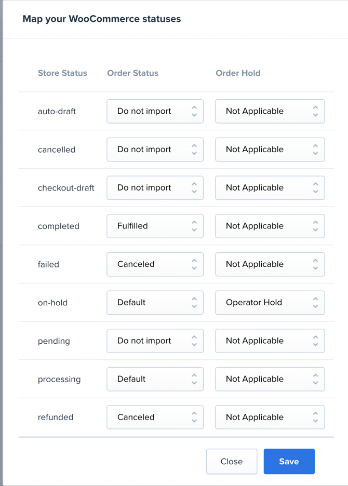
Task: Open the Fulfilled dropdown for completed
Action: [x=155, y=226]
